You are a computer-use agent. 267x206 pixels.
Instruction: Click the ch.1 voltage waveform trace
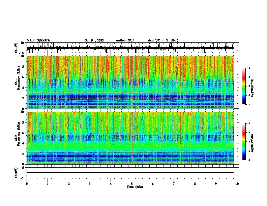[x=130, y=48]
